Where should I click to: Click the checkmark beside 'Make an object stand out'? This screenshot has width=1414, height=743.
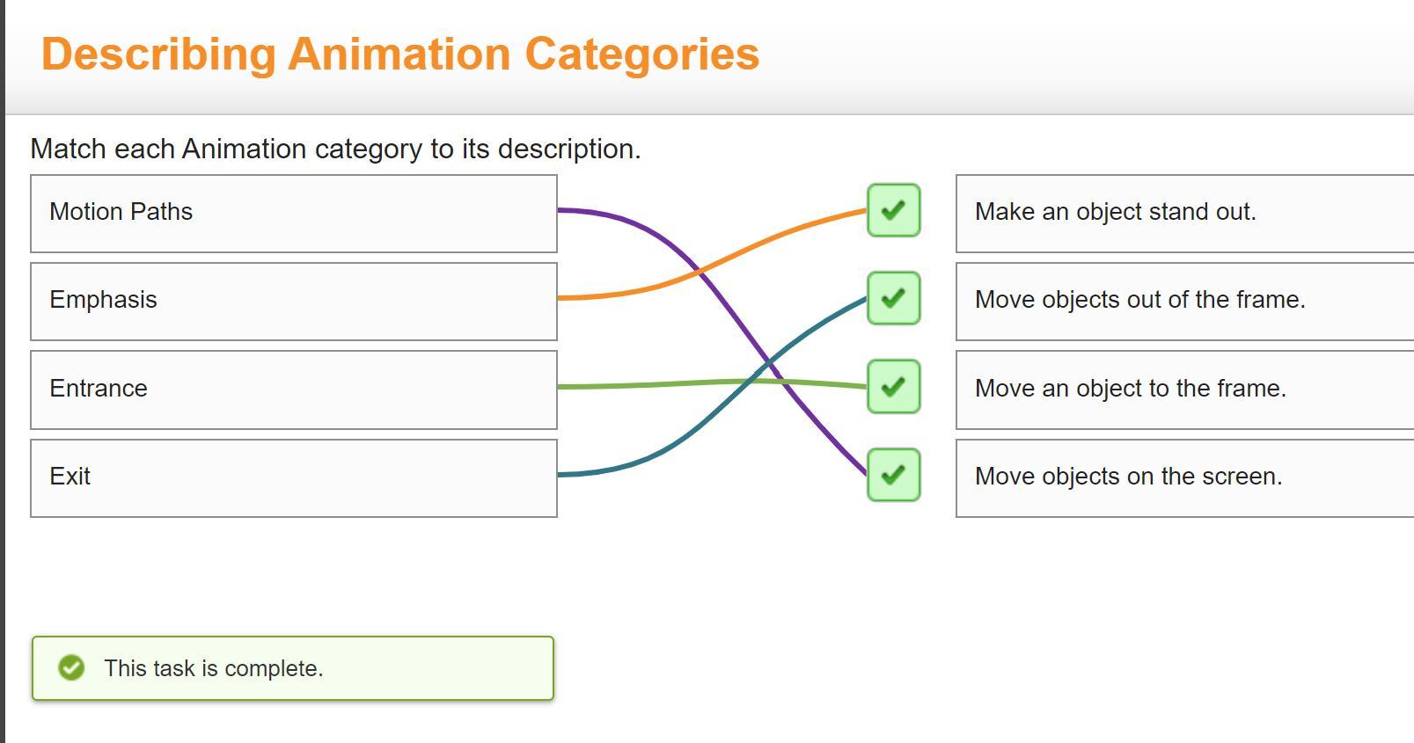(x=893, y=210)
